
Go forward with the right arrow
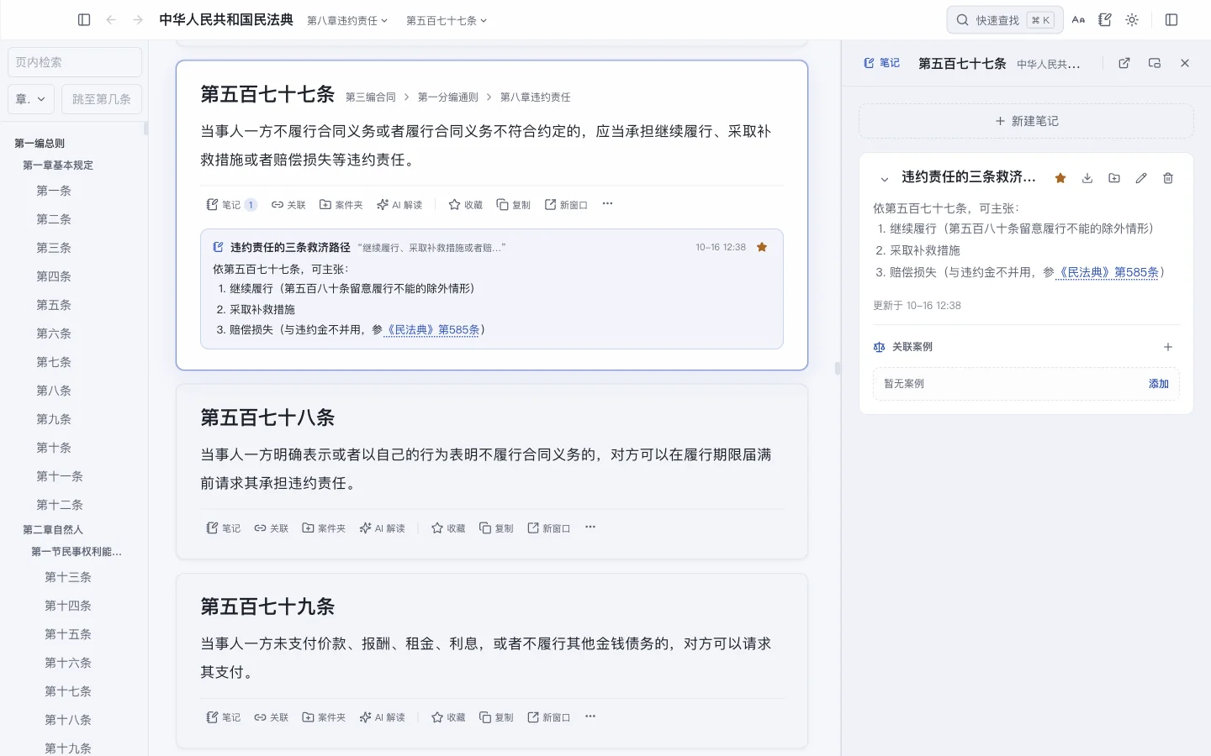138,20
